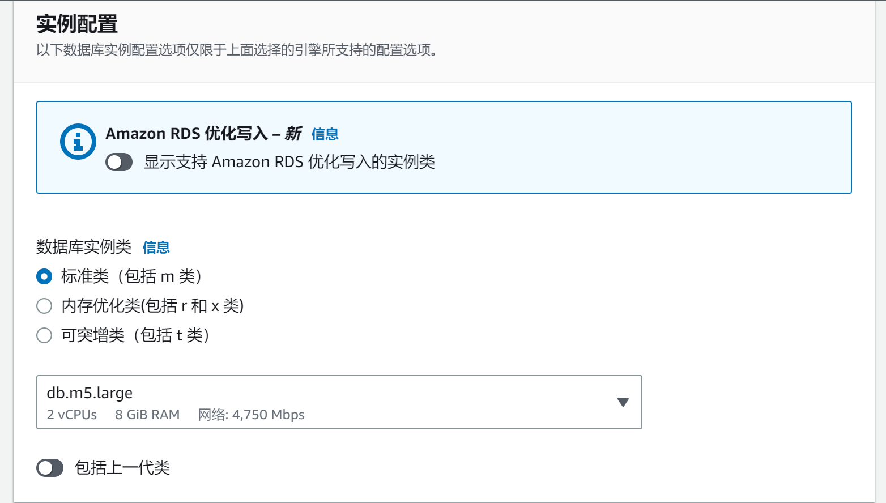This screenshot has height=503, width=886.
Task: Open the db.m5.large instance class dropdown
Action: 339,402
